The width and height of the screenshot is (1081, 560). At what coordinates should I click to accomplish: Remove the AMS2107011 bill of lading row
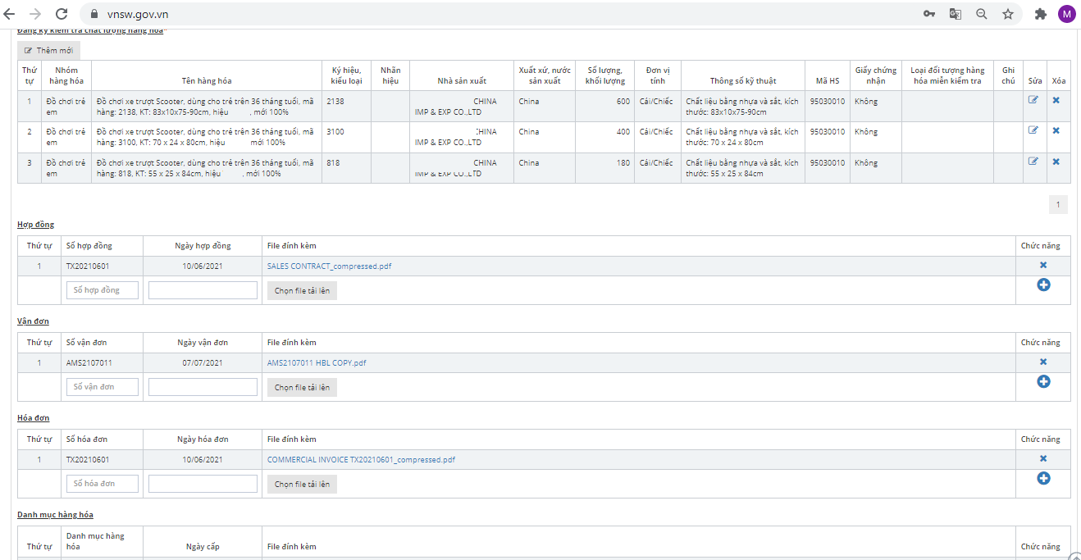tap(1043, 362)
